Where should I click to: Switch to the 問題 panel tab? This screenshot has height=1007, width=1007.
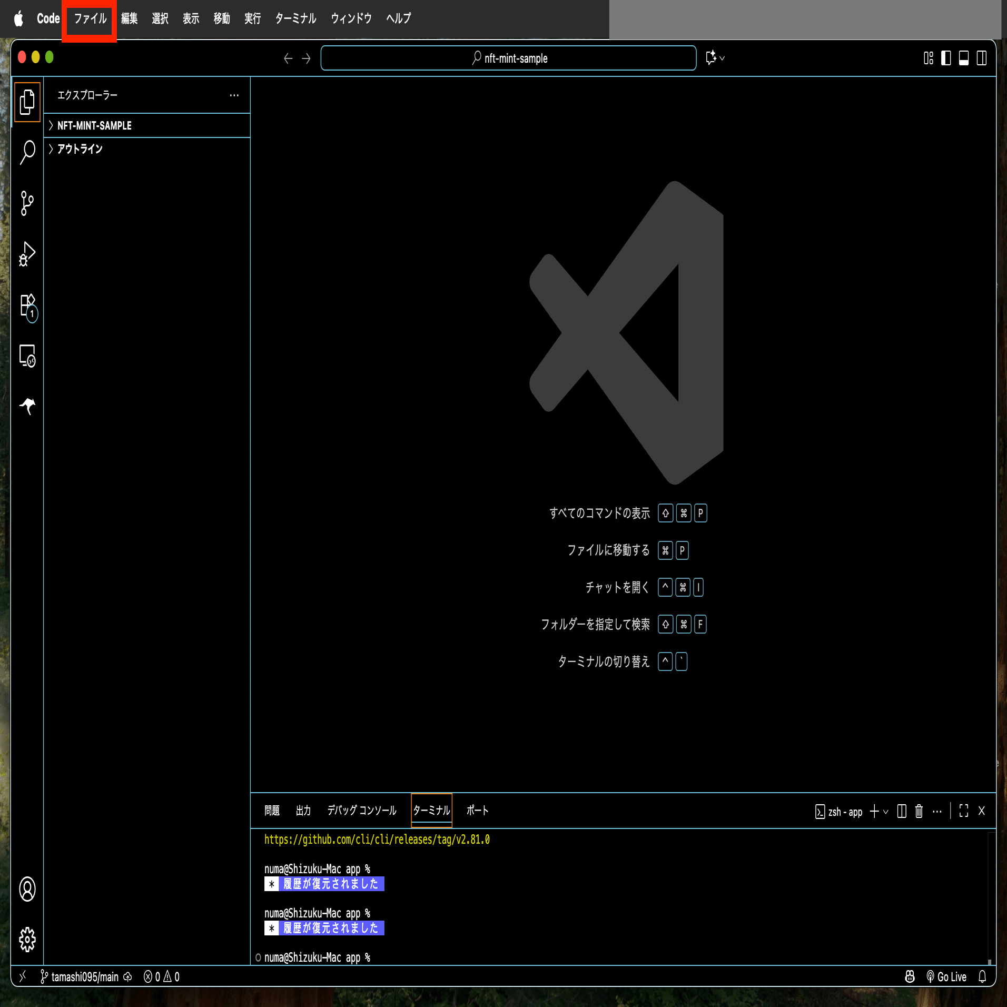tap(272, 811)
